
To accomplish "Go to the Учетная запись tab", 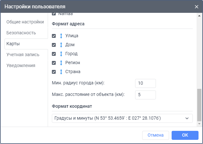I will pos(23,55).
